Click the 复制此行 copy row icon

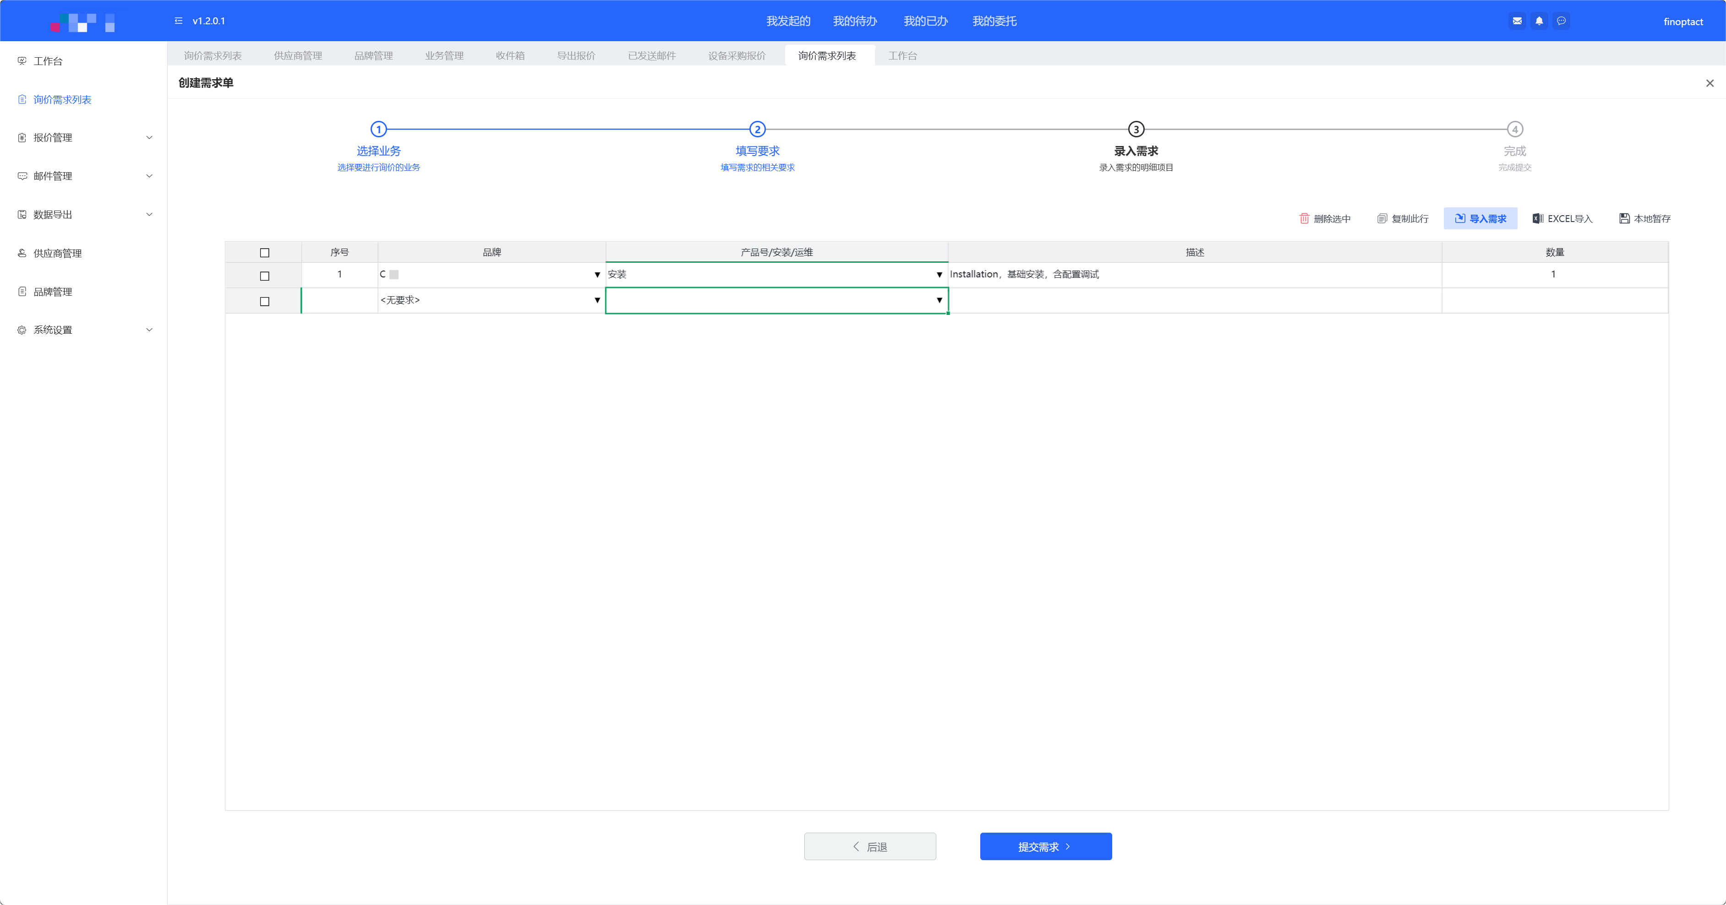(1382, 218)
